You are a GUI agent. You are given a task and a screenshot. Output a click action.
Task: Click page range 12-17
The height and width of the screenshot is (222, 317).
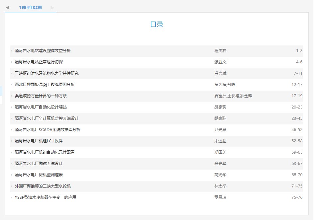pyautogui.click(x=297, y=85)
